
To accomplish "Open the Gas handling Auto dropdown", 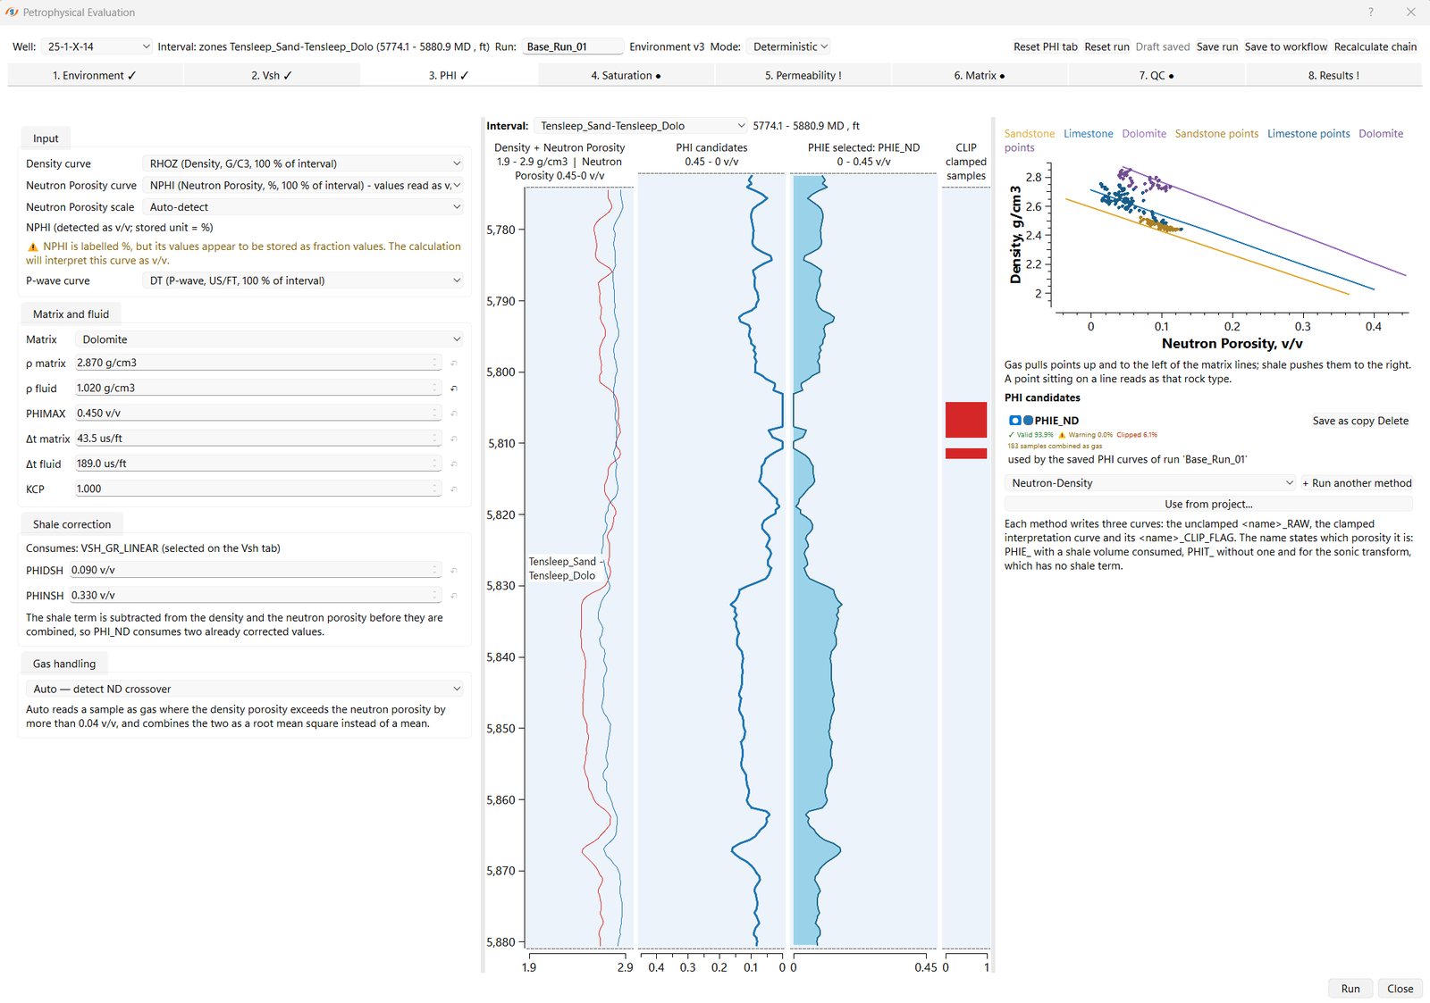I will point(245,689).
